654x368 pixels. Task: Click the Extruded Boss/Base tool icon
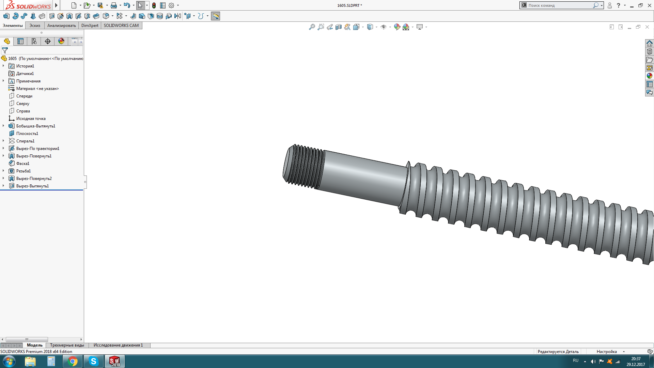(6, 16)
